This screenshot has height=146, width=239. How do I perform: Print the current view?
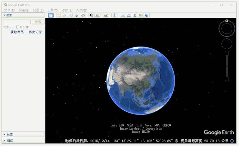coord(129,15)
